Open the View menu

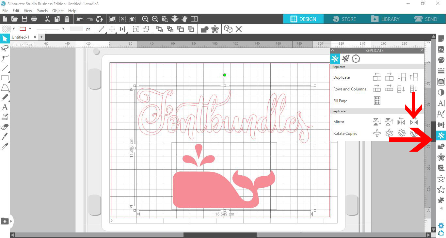pos(28,11)
